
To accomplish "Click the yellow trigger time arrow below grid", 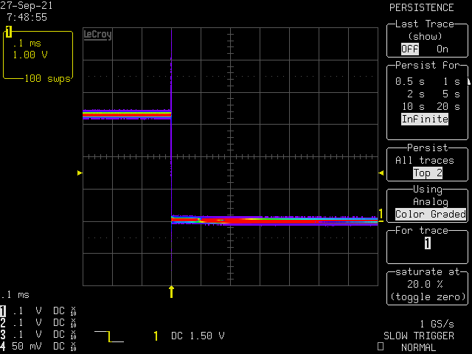I will (171, 291).
